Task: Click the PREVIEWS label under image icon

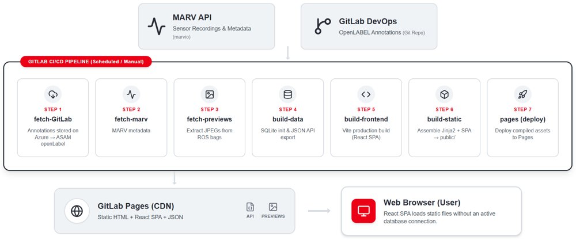Action: pos(273,216)
